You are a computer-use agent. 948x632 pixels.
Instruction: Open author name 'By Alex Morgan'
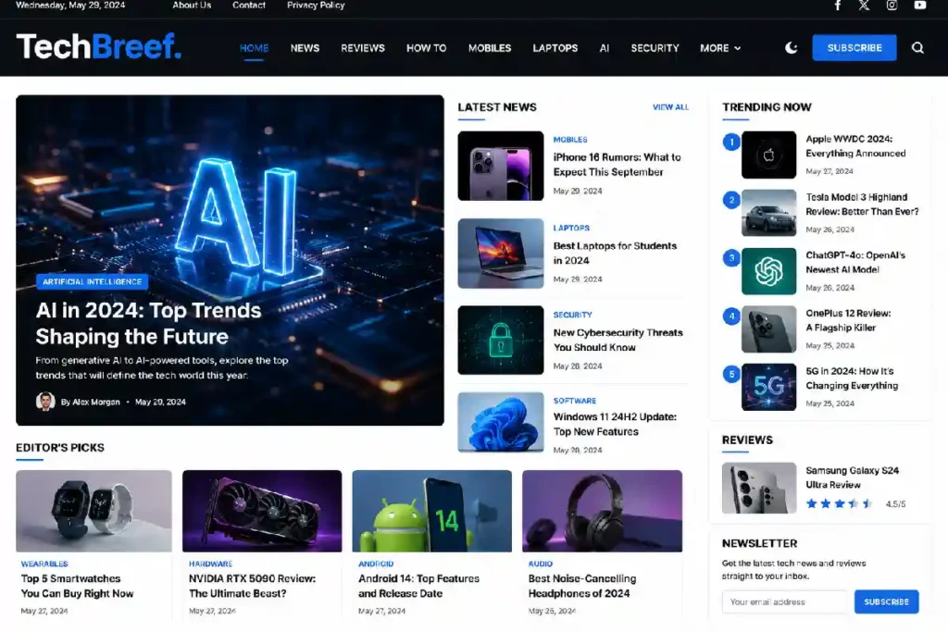coord(90,402)
